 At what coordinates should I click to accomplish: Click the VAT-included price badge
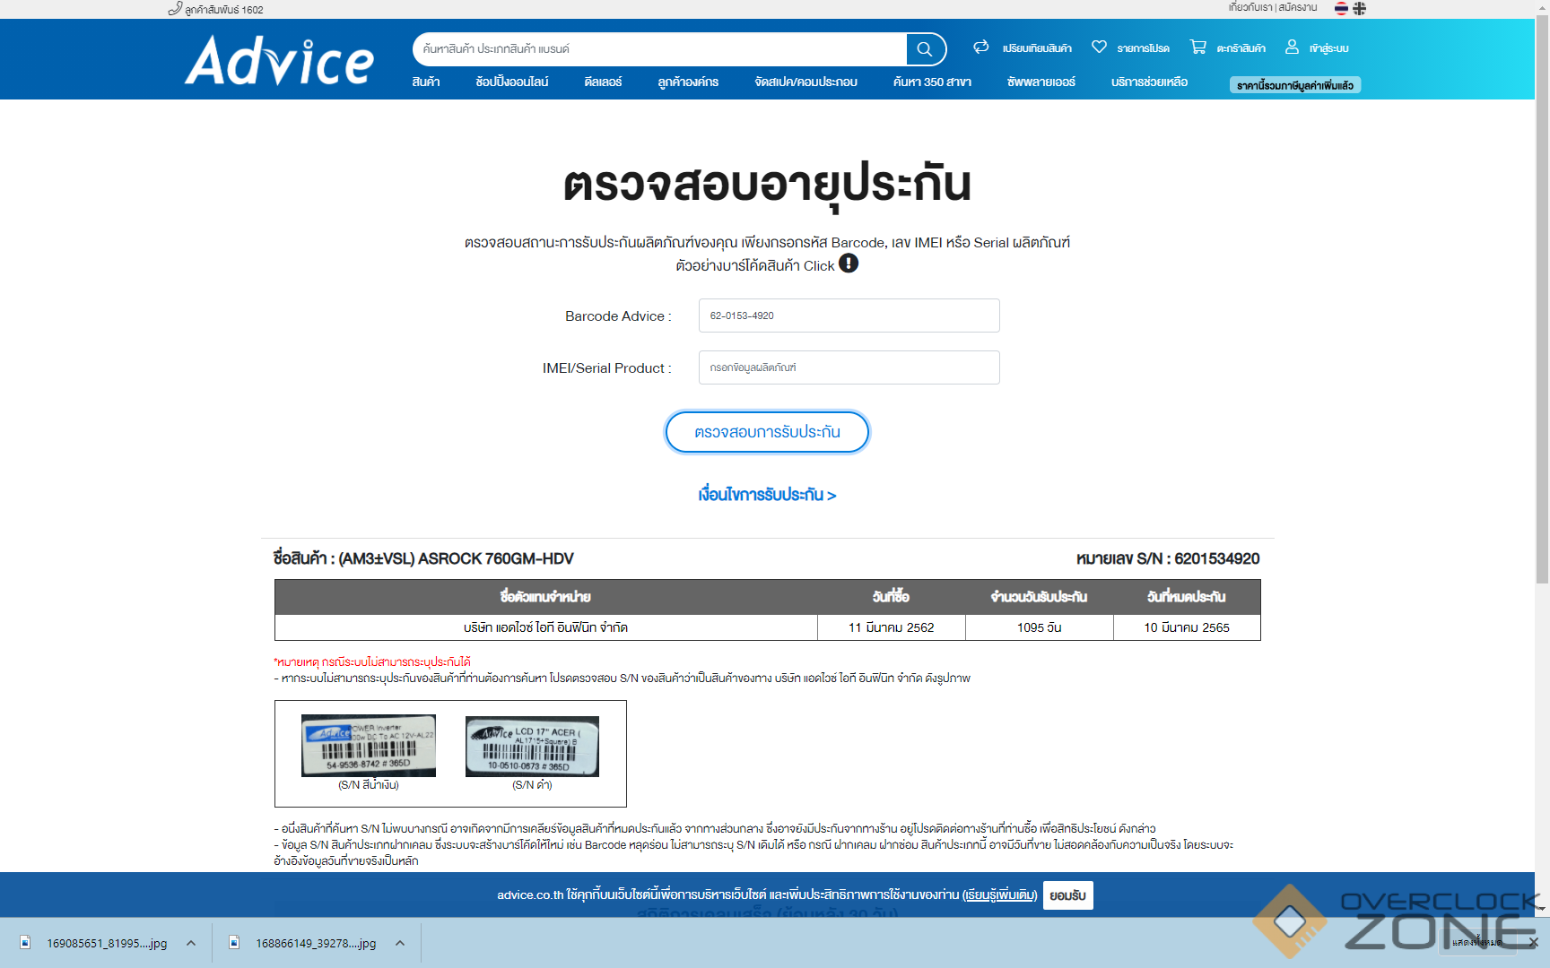1295,85
